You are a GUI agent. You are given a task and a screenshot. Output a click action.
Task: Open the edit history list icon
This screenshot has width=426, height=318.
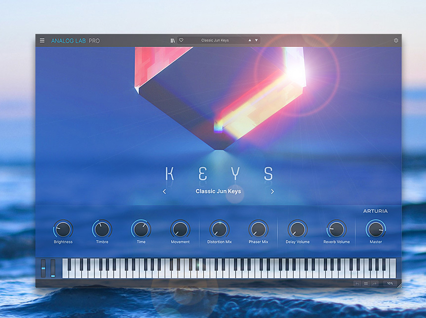[366, 284]
